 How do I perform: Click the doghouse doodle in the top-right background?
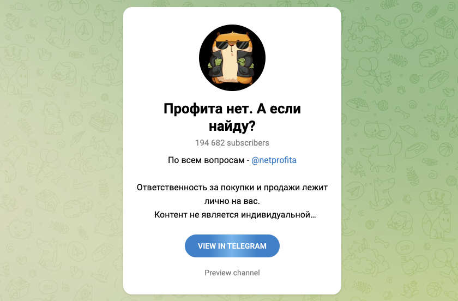pos(445,27)
